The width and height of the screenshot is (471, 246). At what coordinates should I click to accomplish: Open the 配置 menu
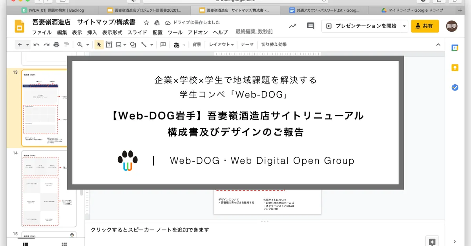(x=157, y=32)
